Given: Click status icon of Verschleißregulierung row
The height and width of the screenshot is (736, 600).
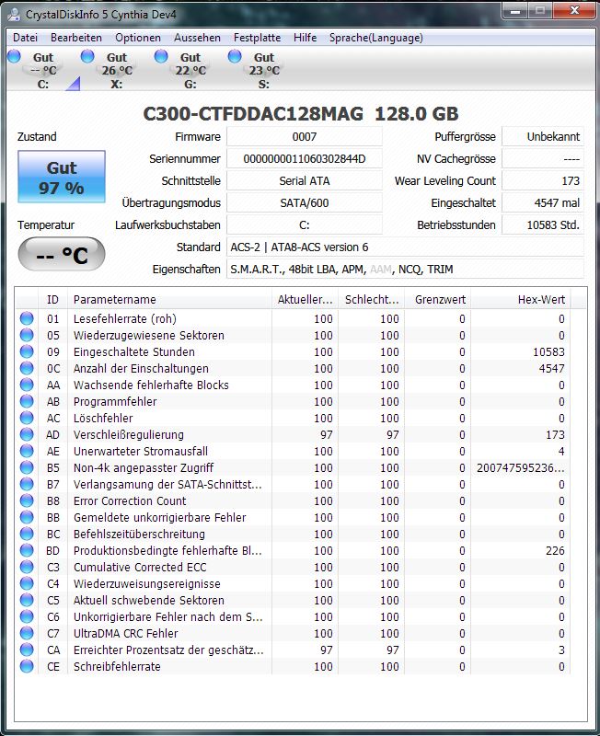Looking at the screenshot, I should coord(27,434).
